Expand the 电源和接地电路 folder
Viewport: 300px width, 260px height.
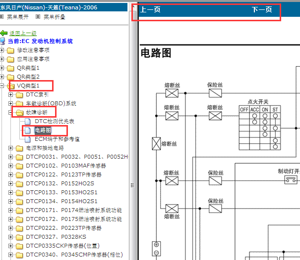[11, 148]
